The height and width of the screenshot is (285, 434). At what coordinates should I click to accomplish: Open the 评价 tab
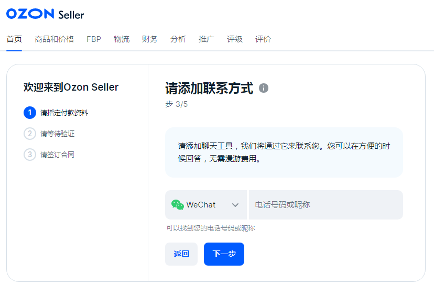coord(263,39)
